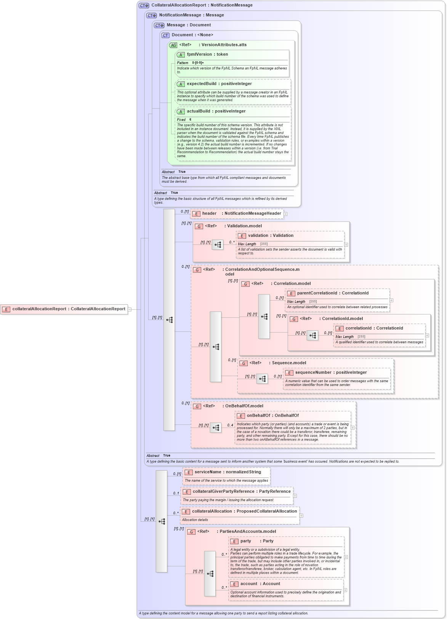
Task: Click the G icon of CorrelationId.model
Action: [x=294, y=319]
